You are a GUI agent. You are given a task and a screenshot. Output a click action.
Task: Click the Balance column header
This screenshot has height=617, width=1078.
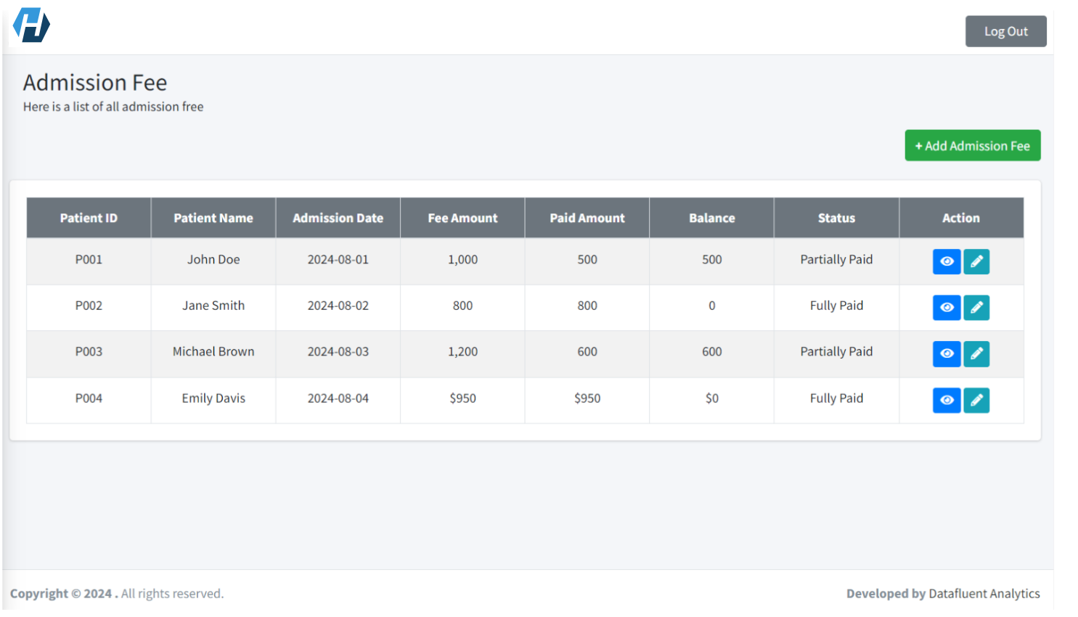point(712,218)
